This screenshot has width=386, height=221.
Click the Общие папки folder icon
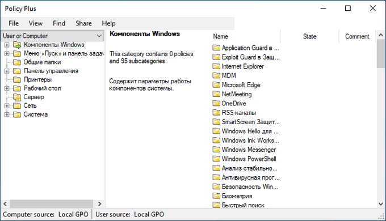point(17,62)
